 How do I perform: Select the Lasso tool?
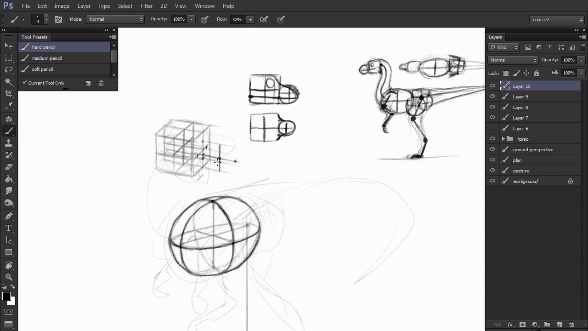tap(9, 69)
